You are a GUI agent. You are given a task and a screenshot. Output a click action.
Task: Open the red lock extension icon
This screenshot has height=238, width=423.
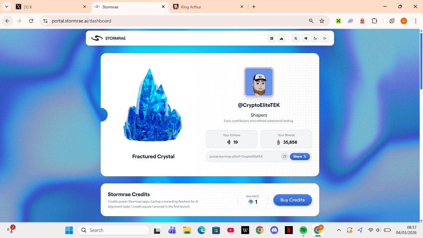[362, 21]
